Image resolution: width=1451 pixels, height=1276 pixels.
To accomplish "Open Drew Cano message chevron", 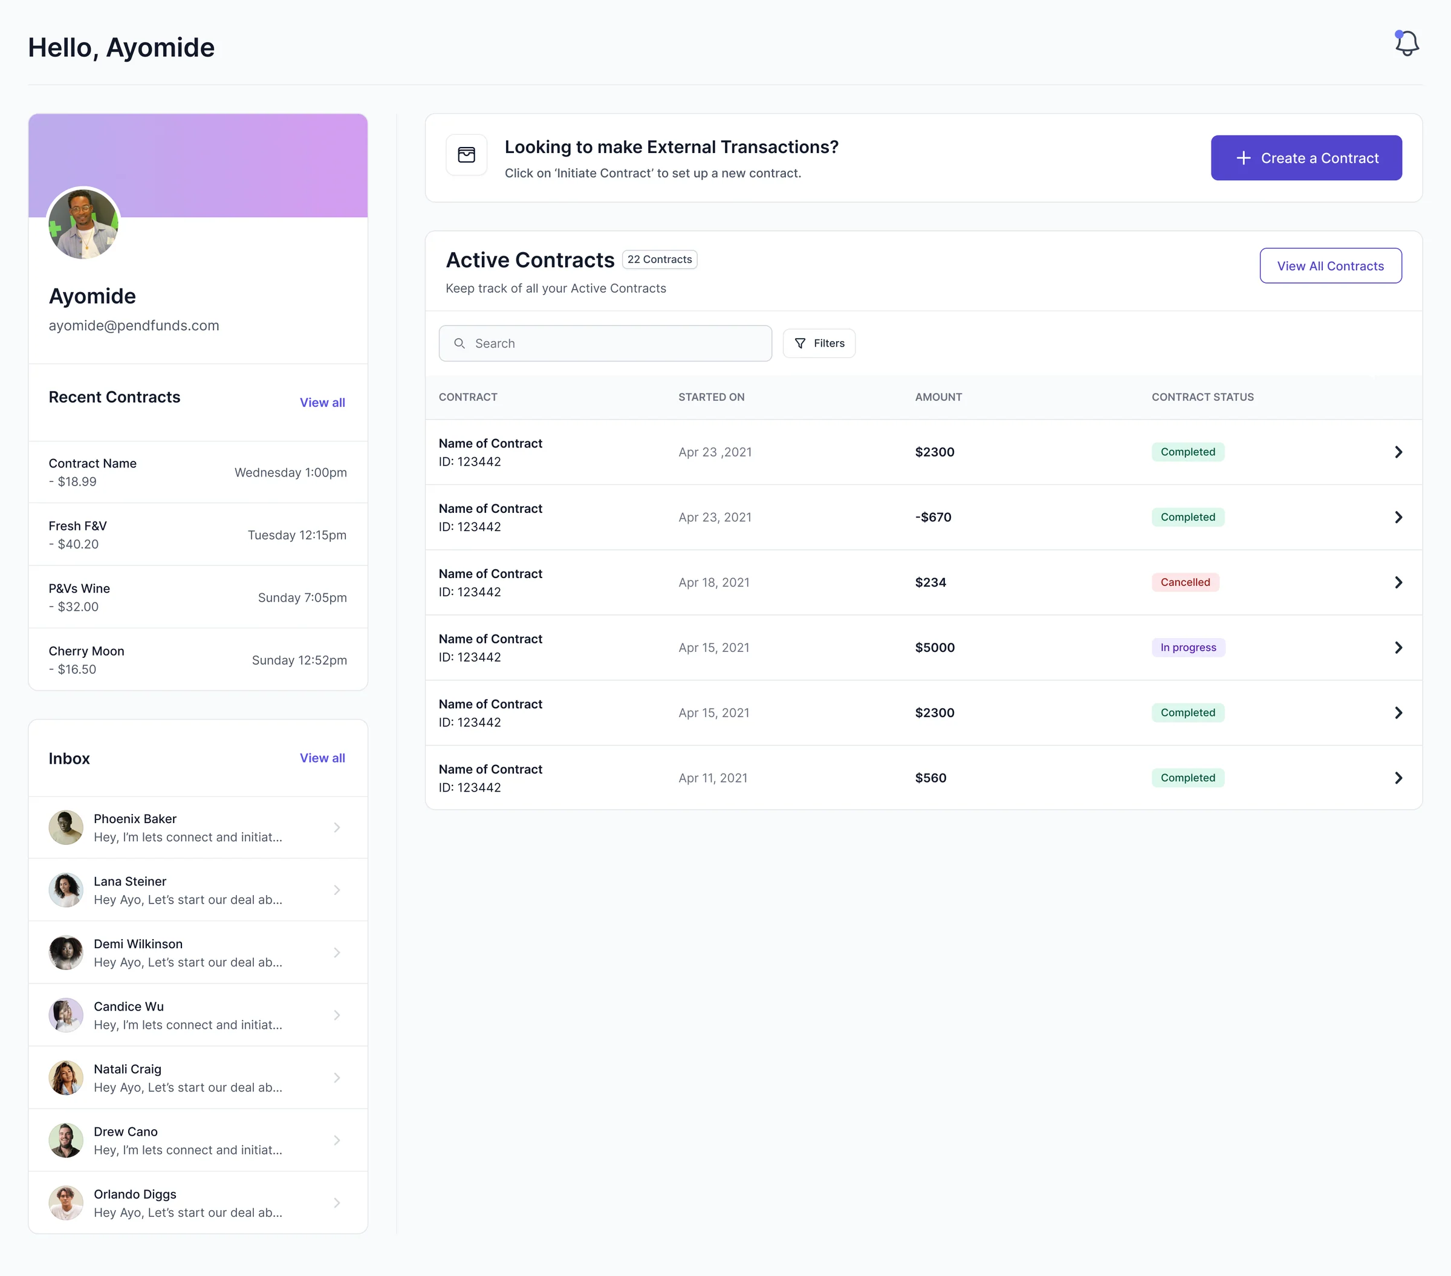I will [337, 1141].
